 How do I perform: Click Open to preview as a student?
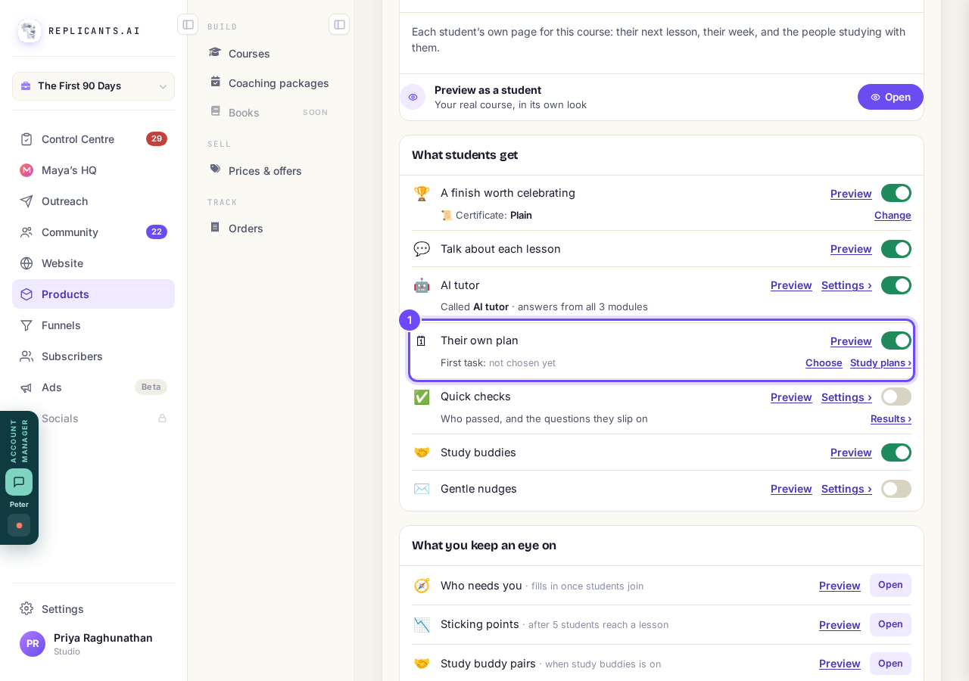click(890, 97)
